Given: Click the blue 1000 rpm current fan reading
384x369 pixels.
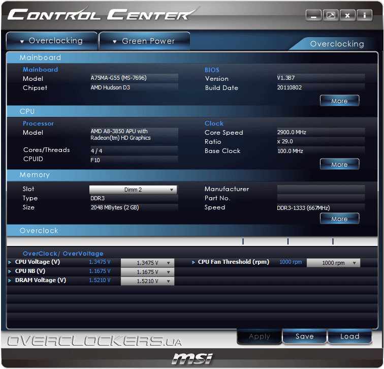Looking at the screenshot, I should [291, 262].
